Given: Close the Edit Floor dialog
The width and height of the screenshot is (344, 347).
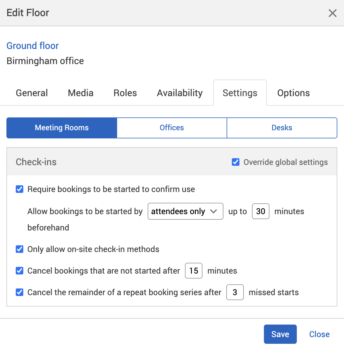Looking at the screenshot, I should [x=319, y=334].
